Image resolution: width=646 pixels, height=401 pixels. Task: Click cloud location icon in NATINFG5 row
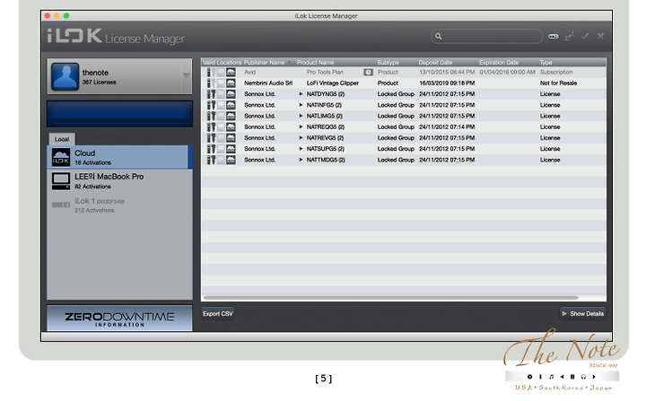click(x=231, y=105)
